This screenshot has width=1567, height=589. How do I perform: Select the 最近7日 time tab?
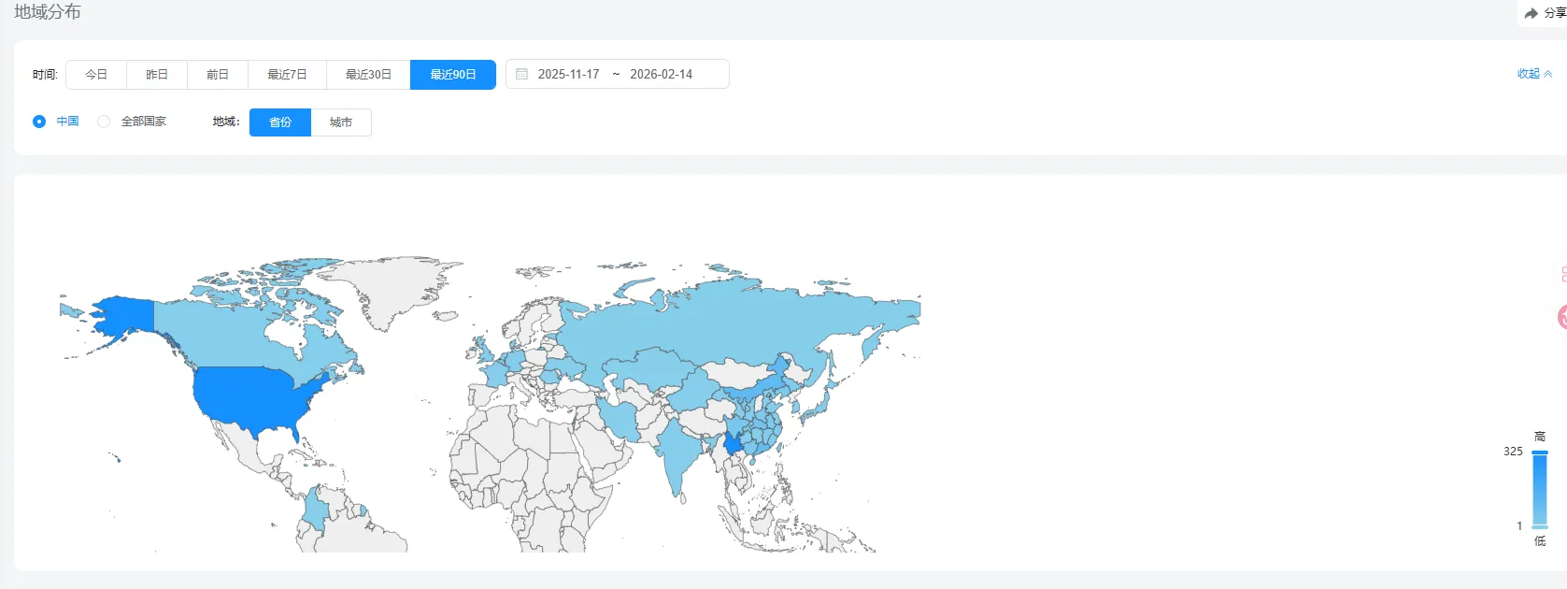coord(287,74)
